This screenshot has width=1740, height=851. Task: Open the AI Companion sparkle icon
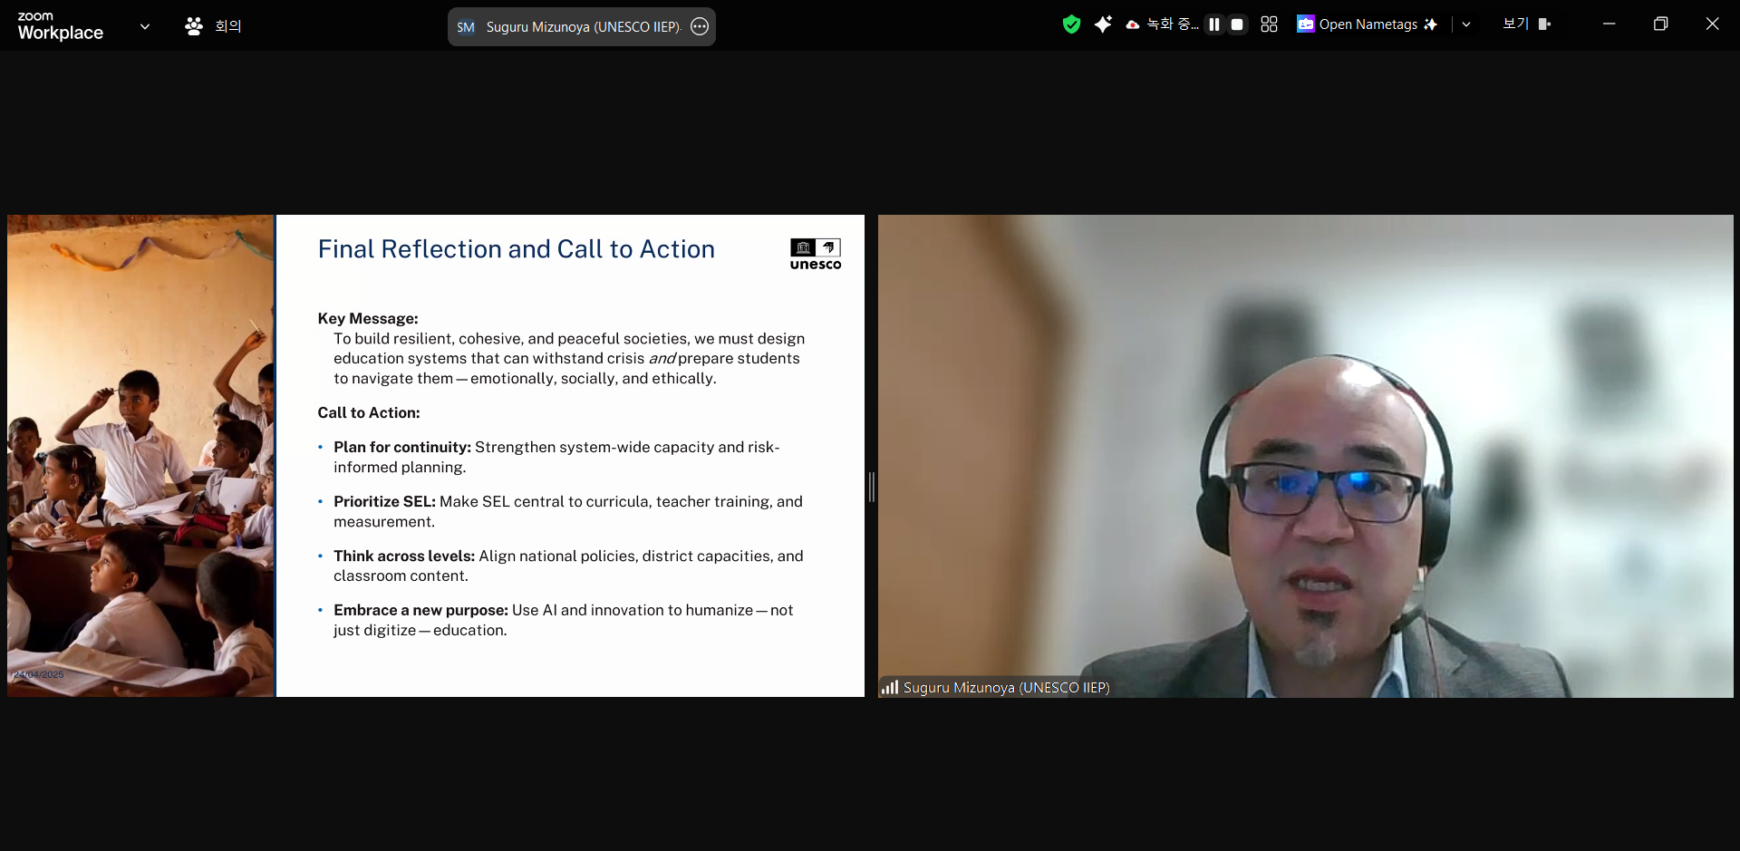click(1103, 24)
